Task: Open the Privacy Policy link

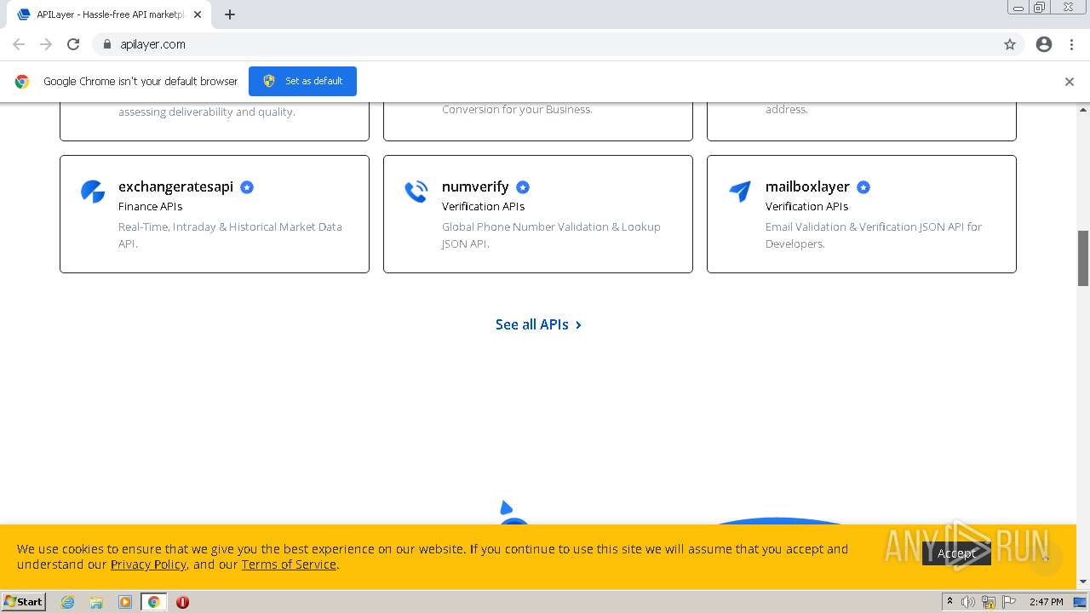Action: (148, 564)
